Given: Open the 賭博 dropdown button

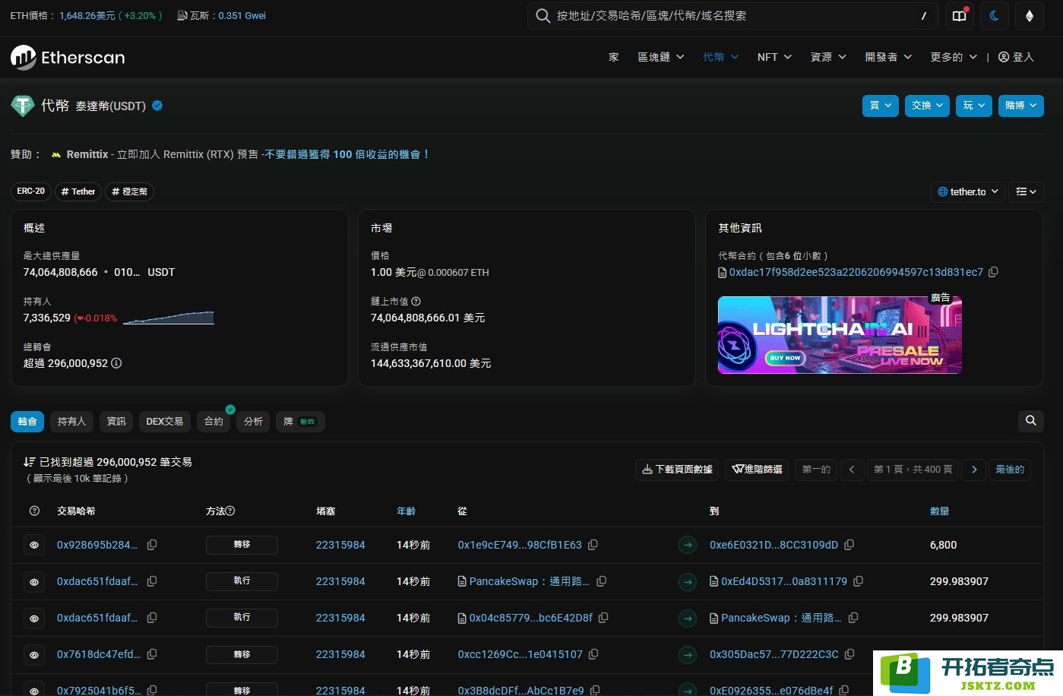Looking at the screenshot, I should click(1020, 106).
